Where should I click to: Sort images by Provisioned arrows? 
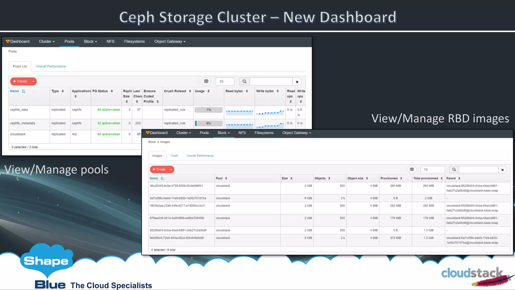pyautogui.click(x=401, y=178)
